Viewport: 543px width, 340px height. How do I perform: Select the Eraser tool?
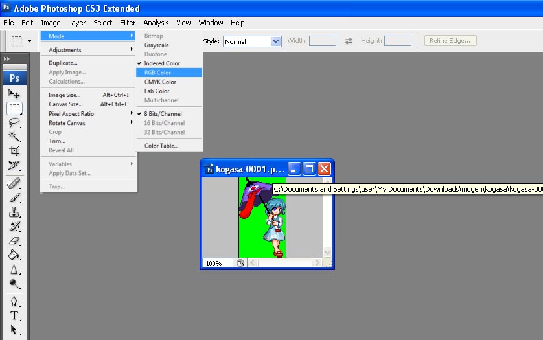click(x=14, y=241)
